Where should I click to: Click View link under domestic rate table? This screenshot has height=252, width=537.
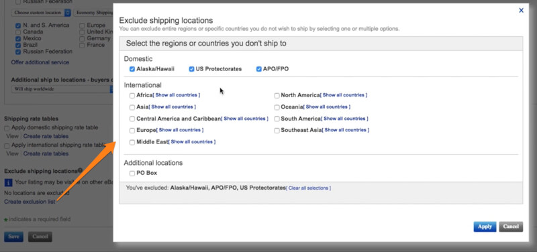pos(12,136)
